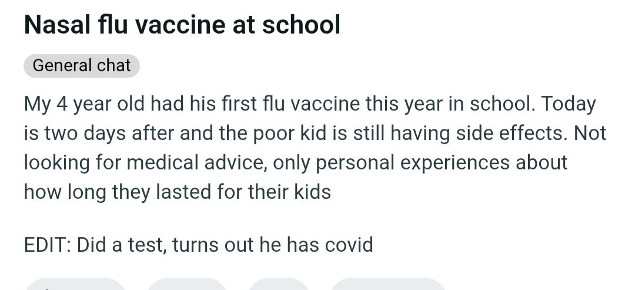
Task: Click the line beginning 'My 4 year old'
Action: pos(310,105)
